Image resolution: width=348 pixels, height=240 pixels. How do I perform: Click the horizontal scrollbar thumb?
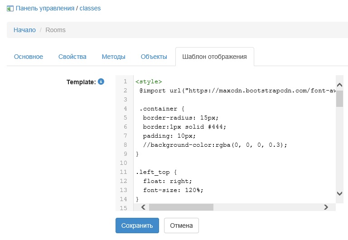(x=181, y=207)
